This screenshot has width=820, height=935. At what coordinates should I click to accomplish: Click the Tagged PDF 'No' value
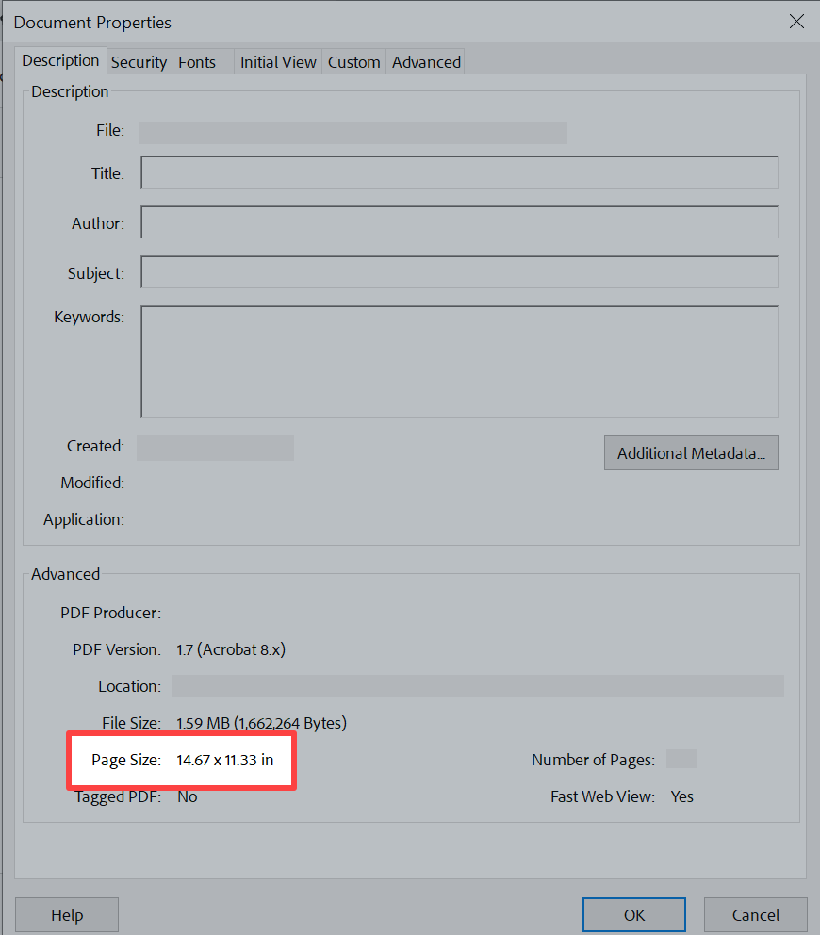click(x=187, y=796)
